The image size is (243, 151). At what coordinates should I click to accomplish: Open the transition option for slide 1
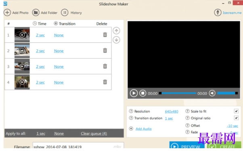point(59,35)
